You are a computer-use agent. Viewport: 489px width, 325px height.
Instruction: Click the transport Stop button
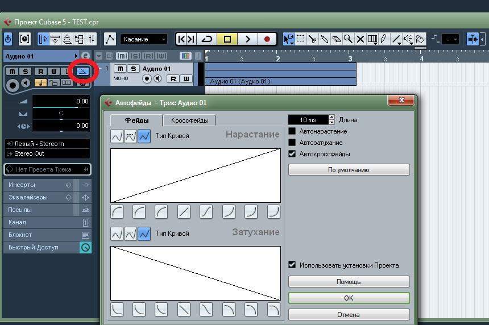coord(227,39)
